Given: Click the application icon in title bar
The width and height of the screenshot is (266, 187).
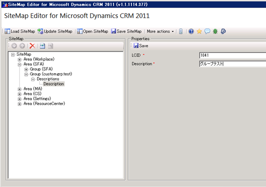Looking at the screenshot, I should (5, 5).
